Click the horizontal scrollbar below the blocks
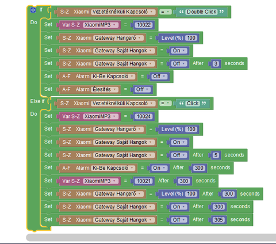 [x=151, y=238]
